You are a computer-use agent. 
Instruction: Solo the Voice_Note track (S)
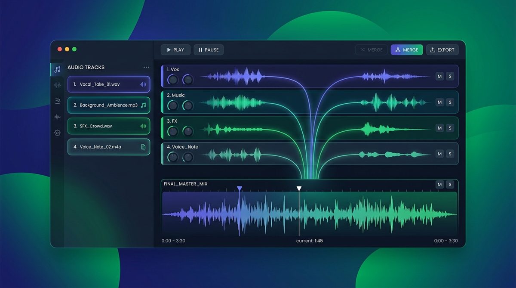[450, 154]
